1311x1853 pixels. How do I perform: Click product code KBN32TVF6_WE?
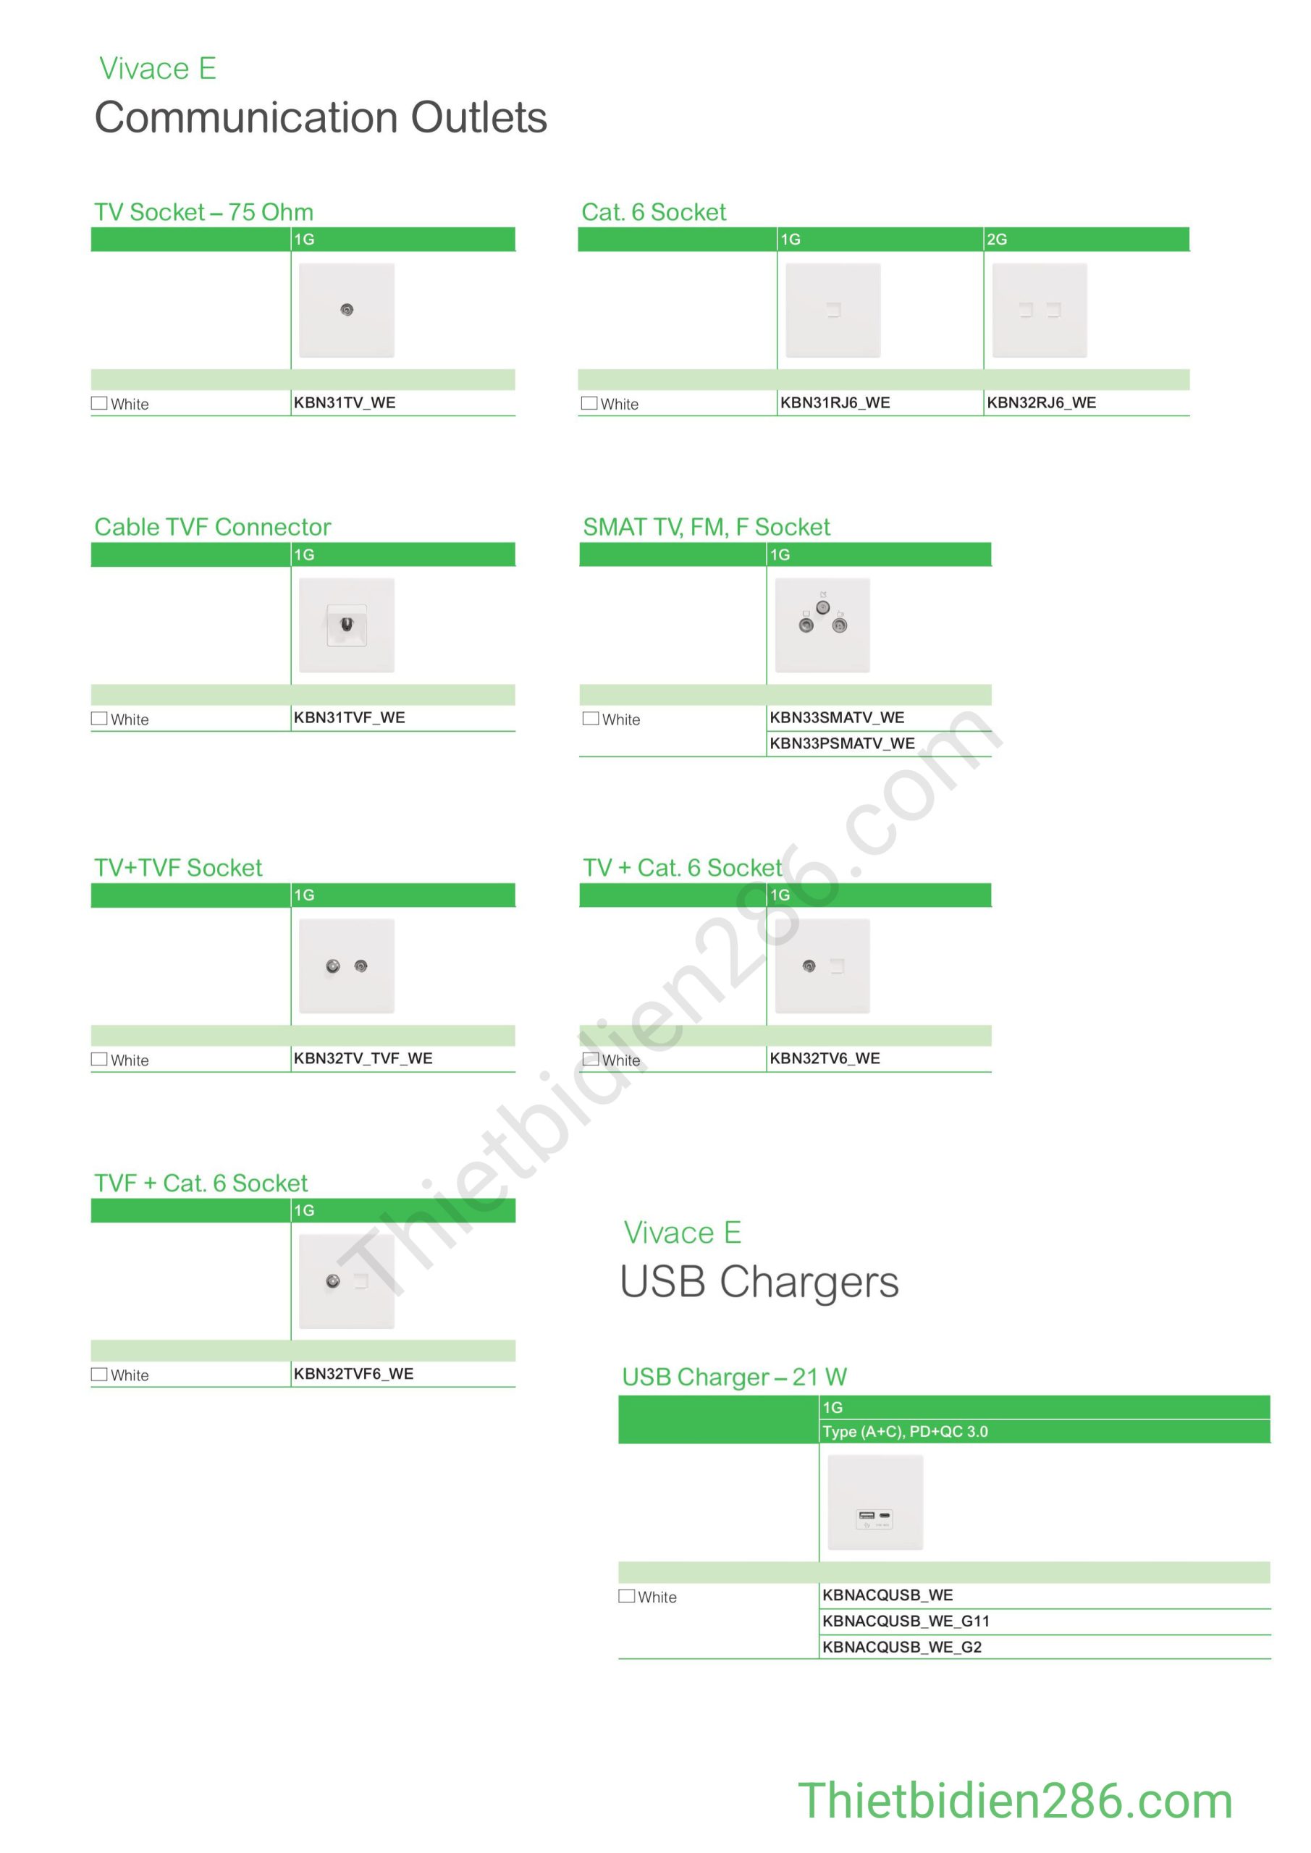[353, 1374]
